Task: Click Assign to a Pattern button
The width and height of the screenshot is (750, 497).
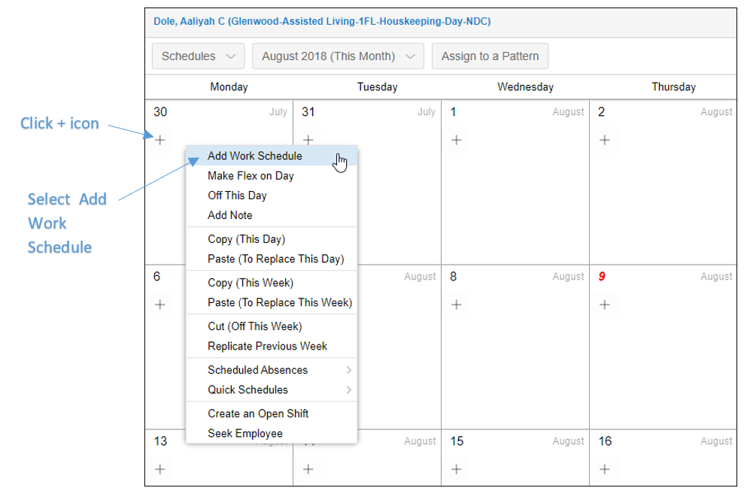Action: (x=490, y=56)
